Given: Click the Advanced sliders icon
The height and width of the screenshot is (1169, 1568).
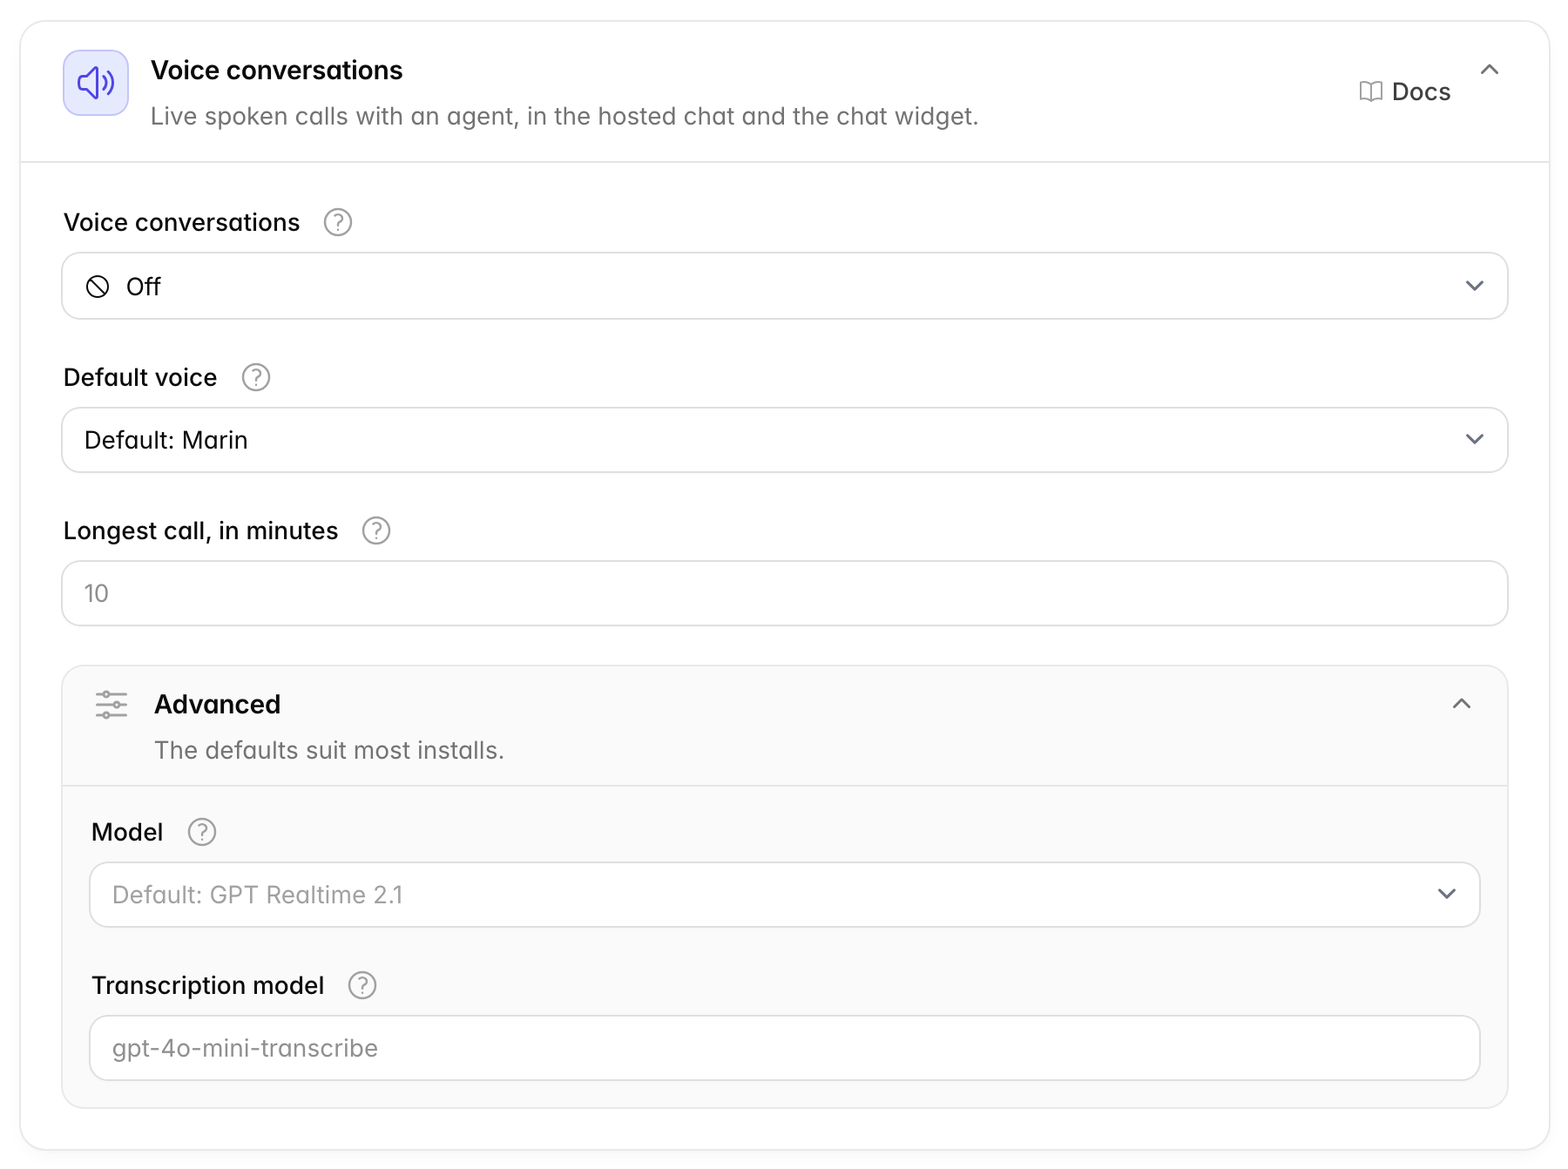Looking at the screenshot, I should click(x=112, y=704).
